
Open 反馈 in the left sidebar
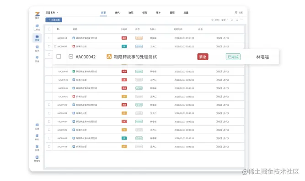[37, 148]
